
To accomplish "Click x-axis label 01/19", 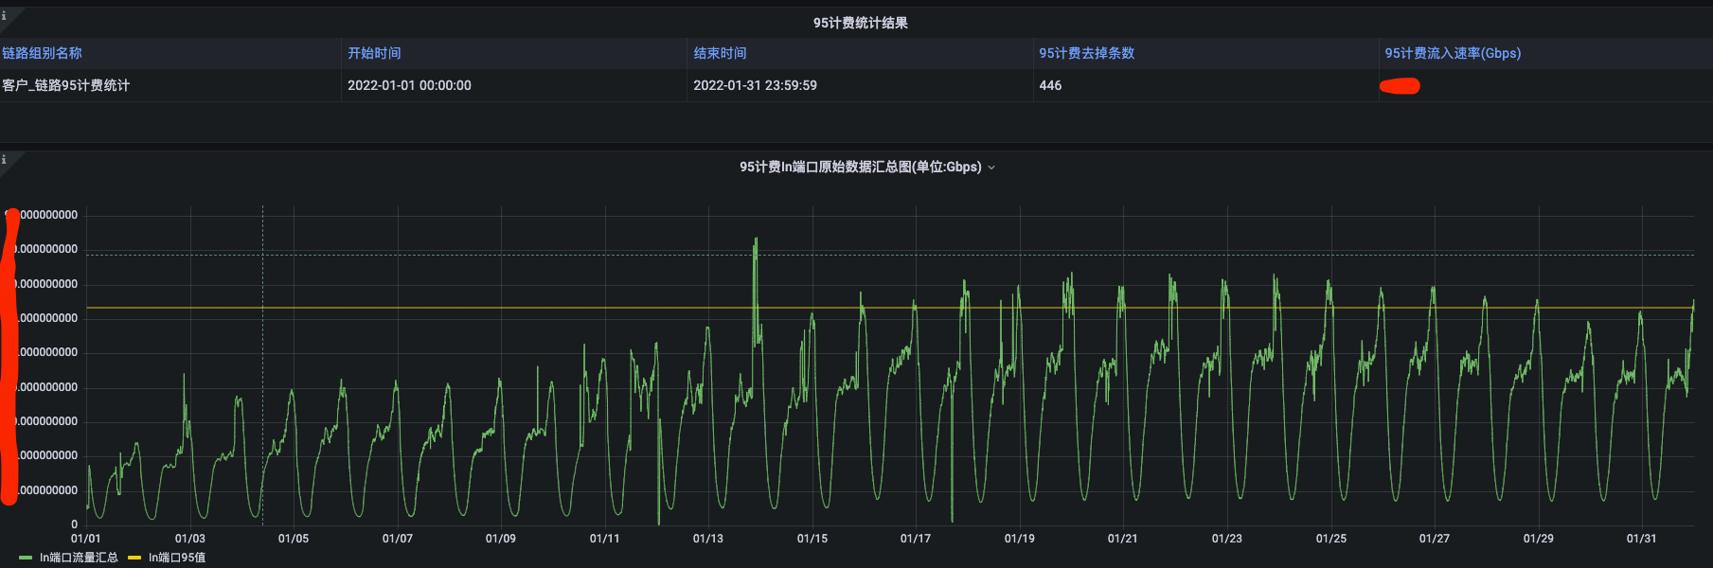I will [1020, 539].
